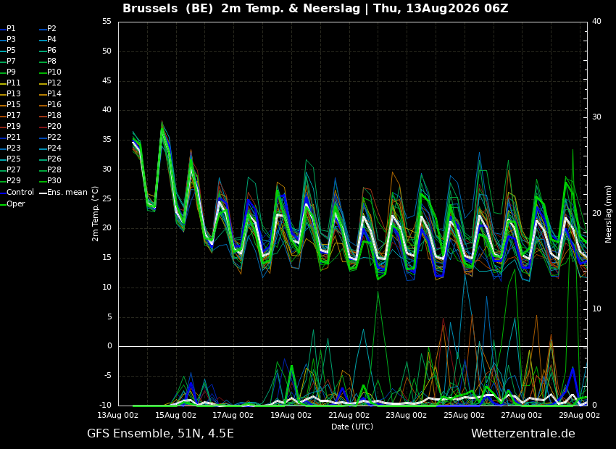Pick the P12 legend entry
Screen dimensions: 616x449
(x=50, y=83)
